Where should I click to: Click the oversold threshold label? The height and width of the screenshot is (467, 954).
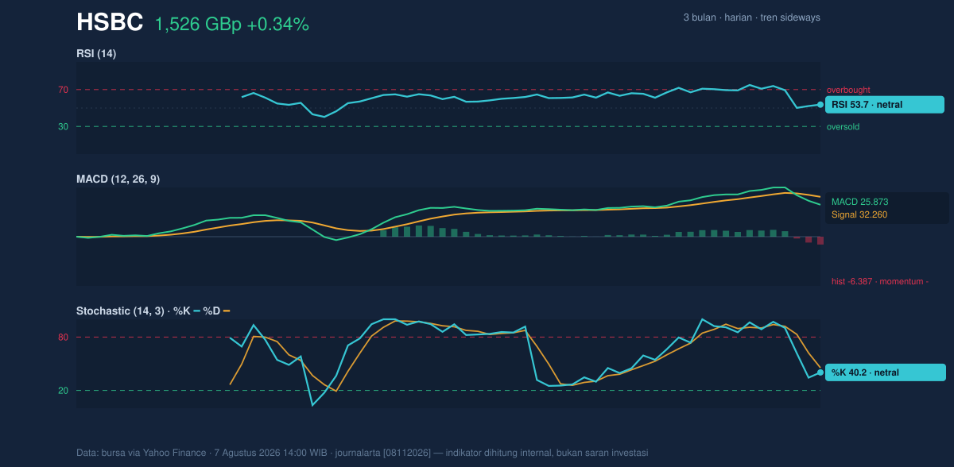click(x=843, y=127)
